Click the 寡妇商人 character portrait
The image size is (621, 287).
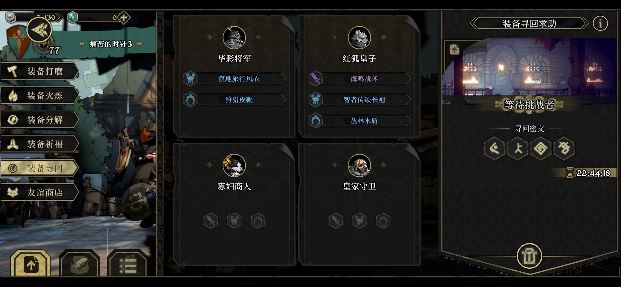(x=234, y=165)
